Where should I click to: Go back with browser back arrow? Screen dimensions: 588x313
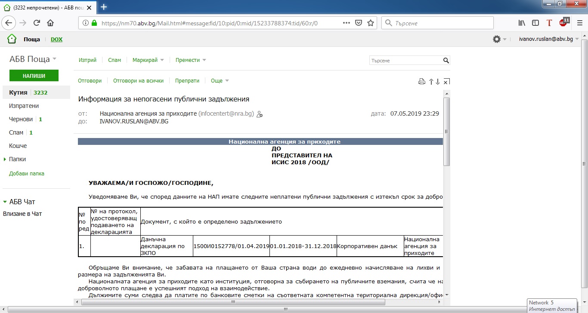tap(9, 23)
